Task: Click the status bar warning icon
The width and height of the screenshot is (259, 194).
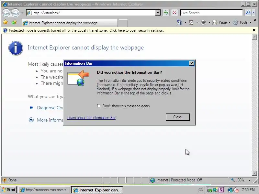Action: pos(5,180)
